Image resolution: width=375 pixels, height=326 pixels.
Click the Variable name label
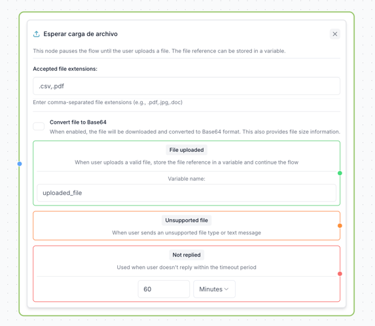point(187,179)
